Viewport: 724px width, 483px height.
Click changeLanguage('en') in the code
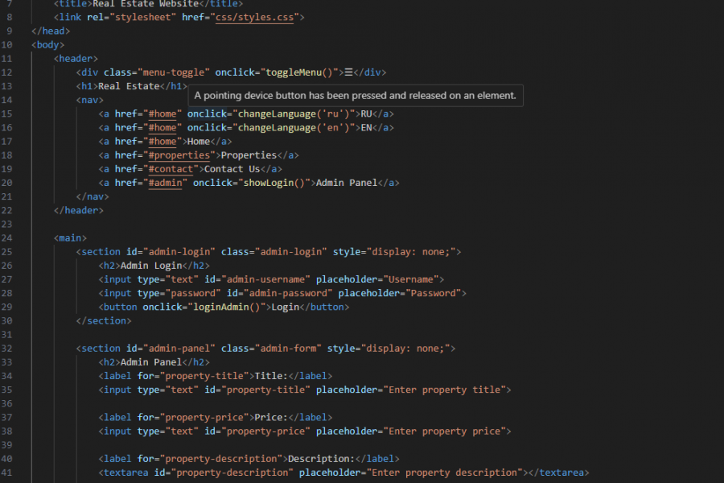click(x=294, y=127)
